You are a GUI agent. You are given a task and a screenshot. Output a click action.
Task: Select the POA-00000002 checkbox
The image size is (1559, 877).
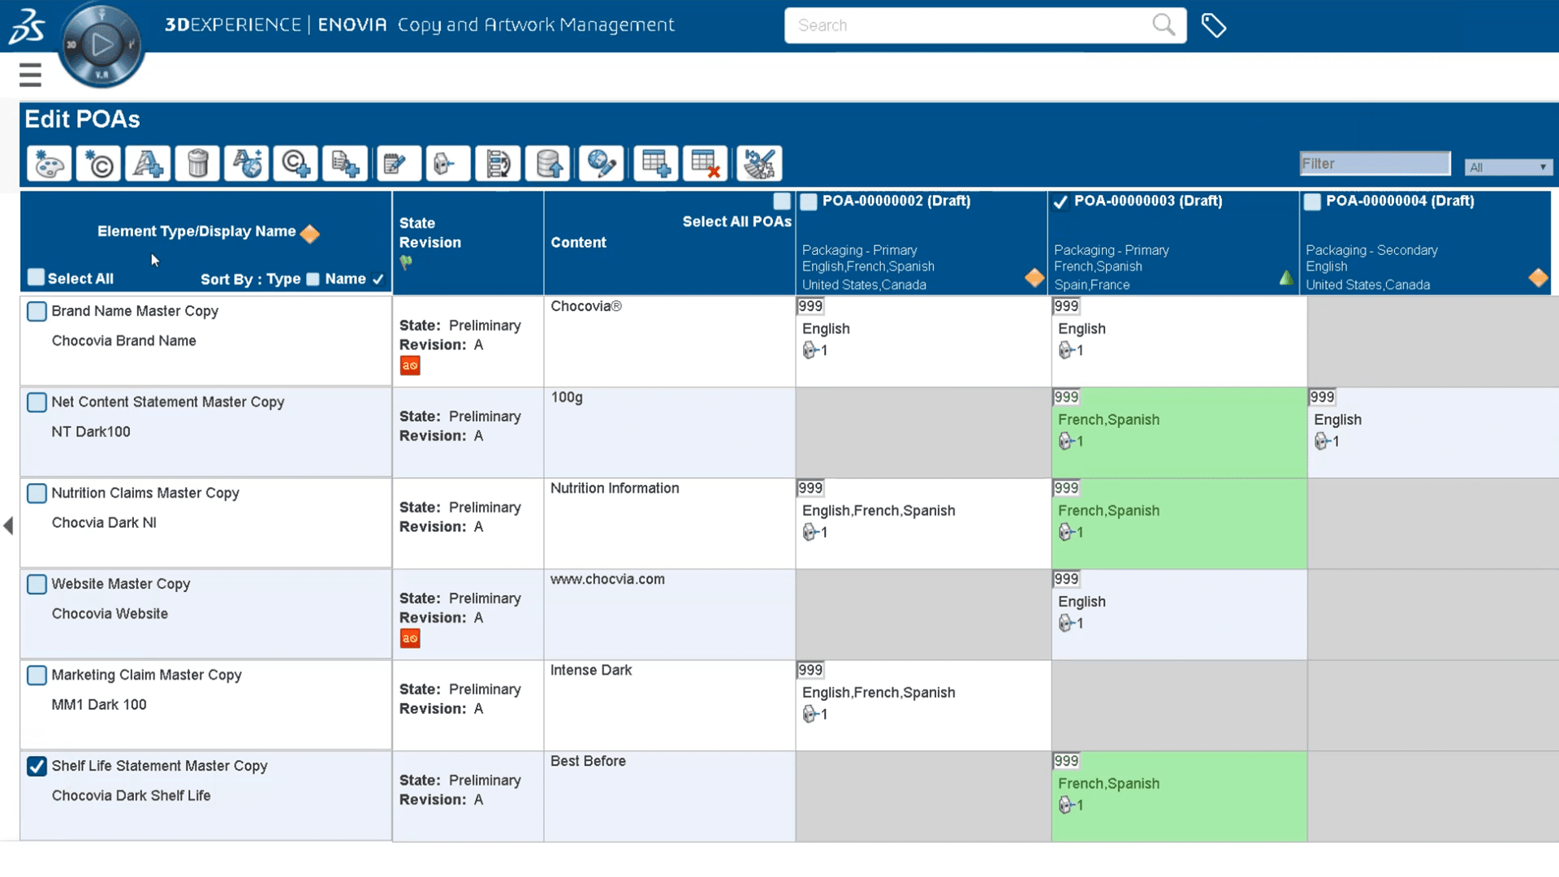[x=809, y=202]
